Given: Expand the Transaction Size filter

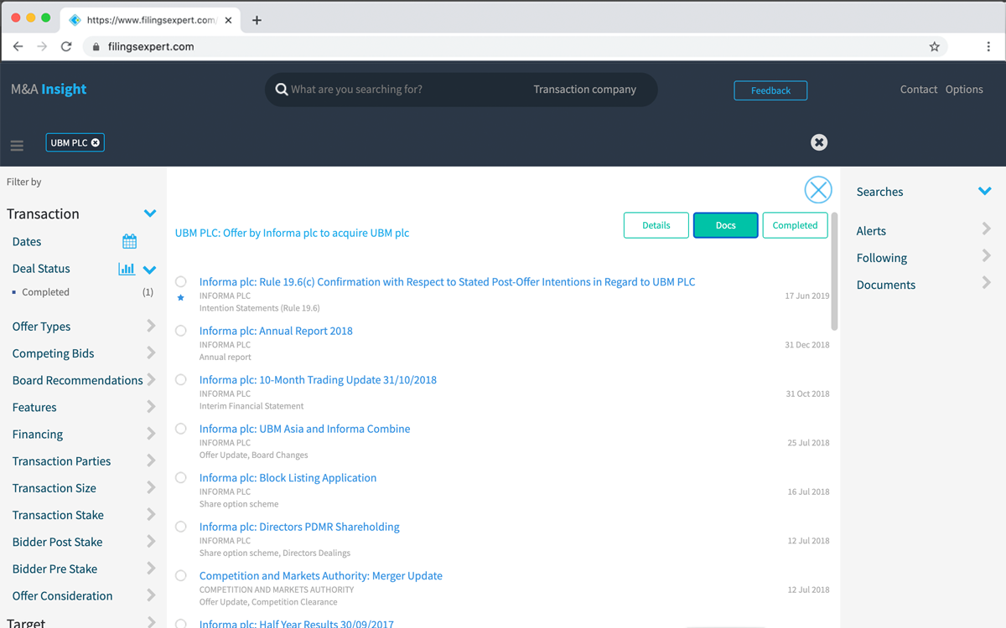Looking at the screenshot, I should (151, 487).
